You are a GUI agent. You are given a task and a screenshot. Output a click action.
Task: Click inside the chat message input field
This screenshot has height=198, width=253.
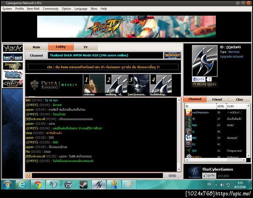(97, 176)
